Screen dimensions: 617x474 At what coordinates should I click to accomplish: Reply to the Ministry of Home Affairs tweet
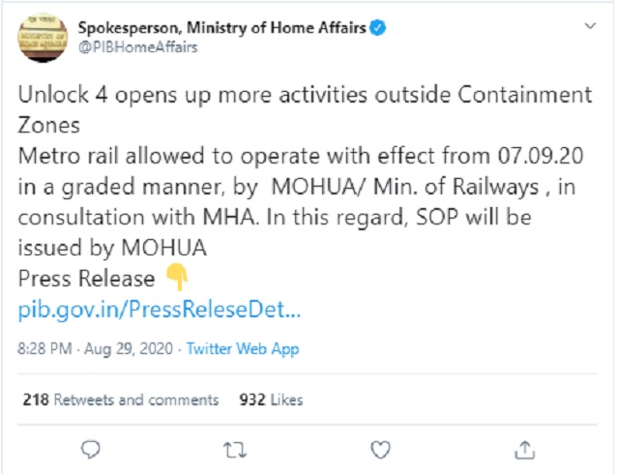tap(91, 448)
